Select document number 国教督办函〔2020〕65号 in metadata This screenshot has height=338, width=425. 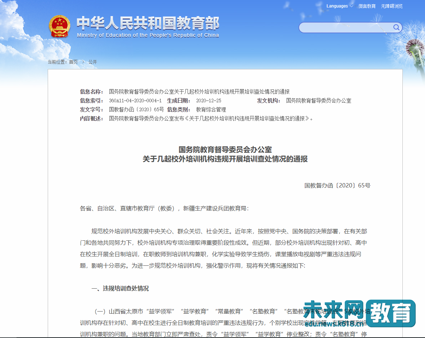pyautogui.click(x=136, y=109)
